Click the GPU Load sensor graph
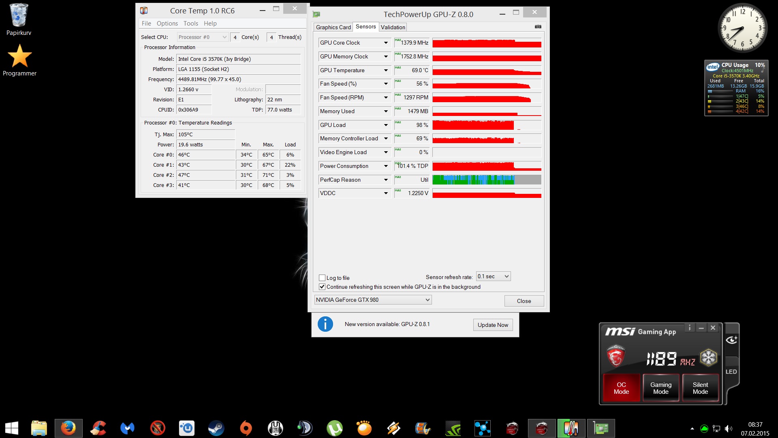This screenshot has height=438, width=778. click(487, 125)
